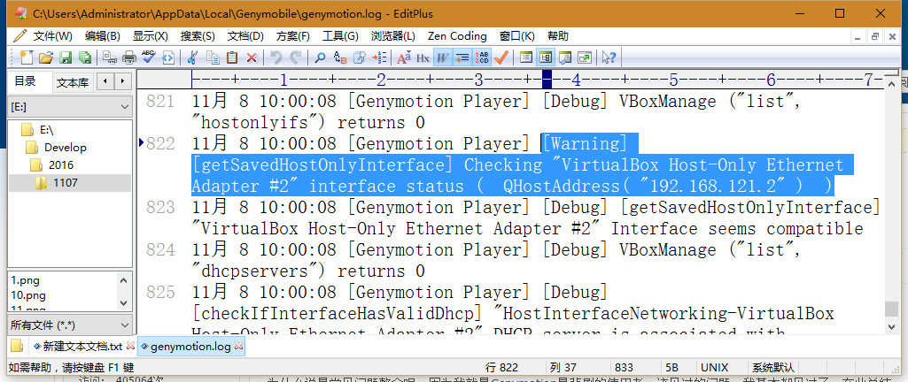Switch to the 目录 panel tab
Image resolution: width=908 pixels, height=382 pixels.
pyautogui.click(x=26, y=81)
